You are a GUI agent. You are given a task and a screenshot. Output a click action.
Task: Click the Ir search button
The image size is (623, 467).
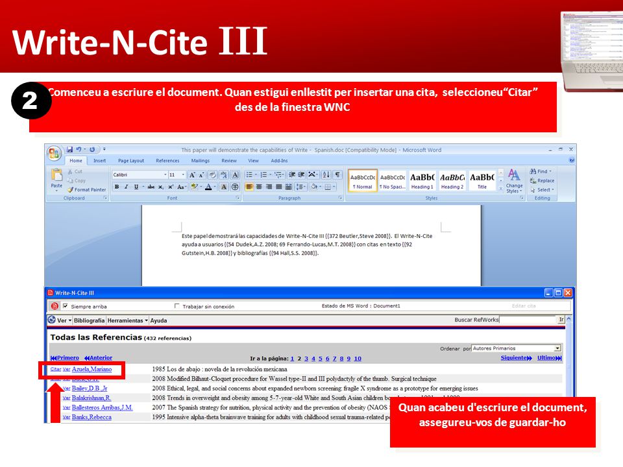click(x=561, y=320)
